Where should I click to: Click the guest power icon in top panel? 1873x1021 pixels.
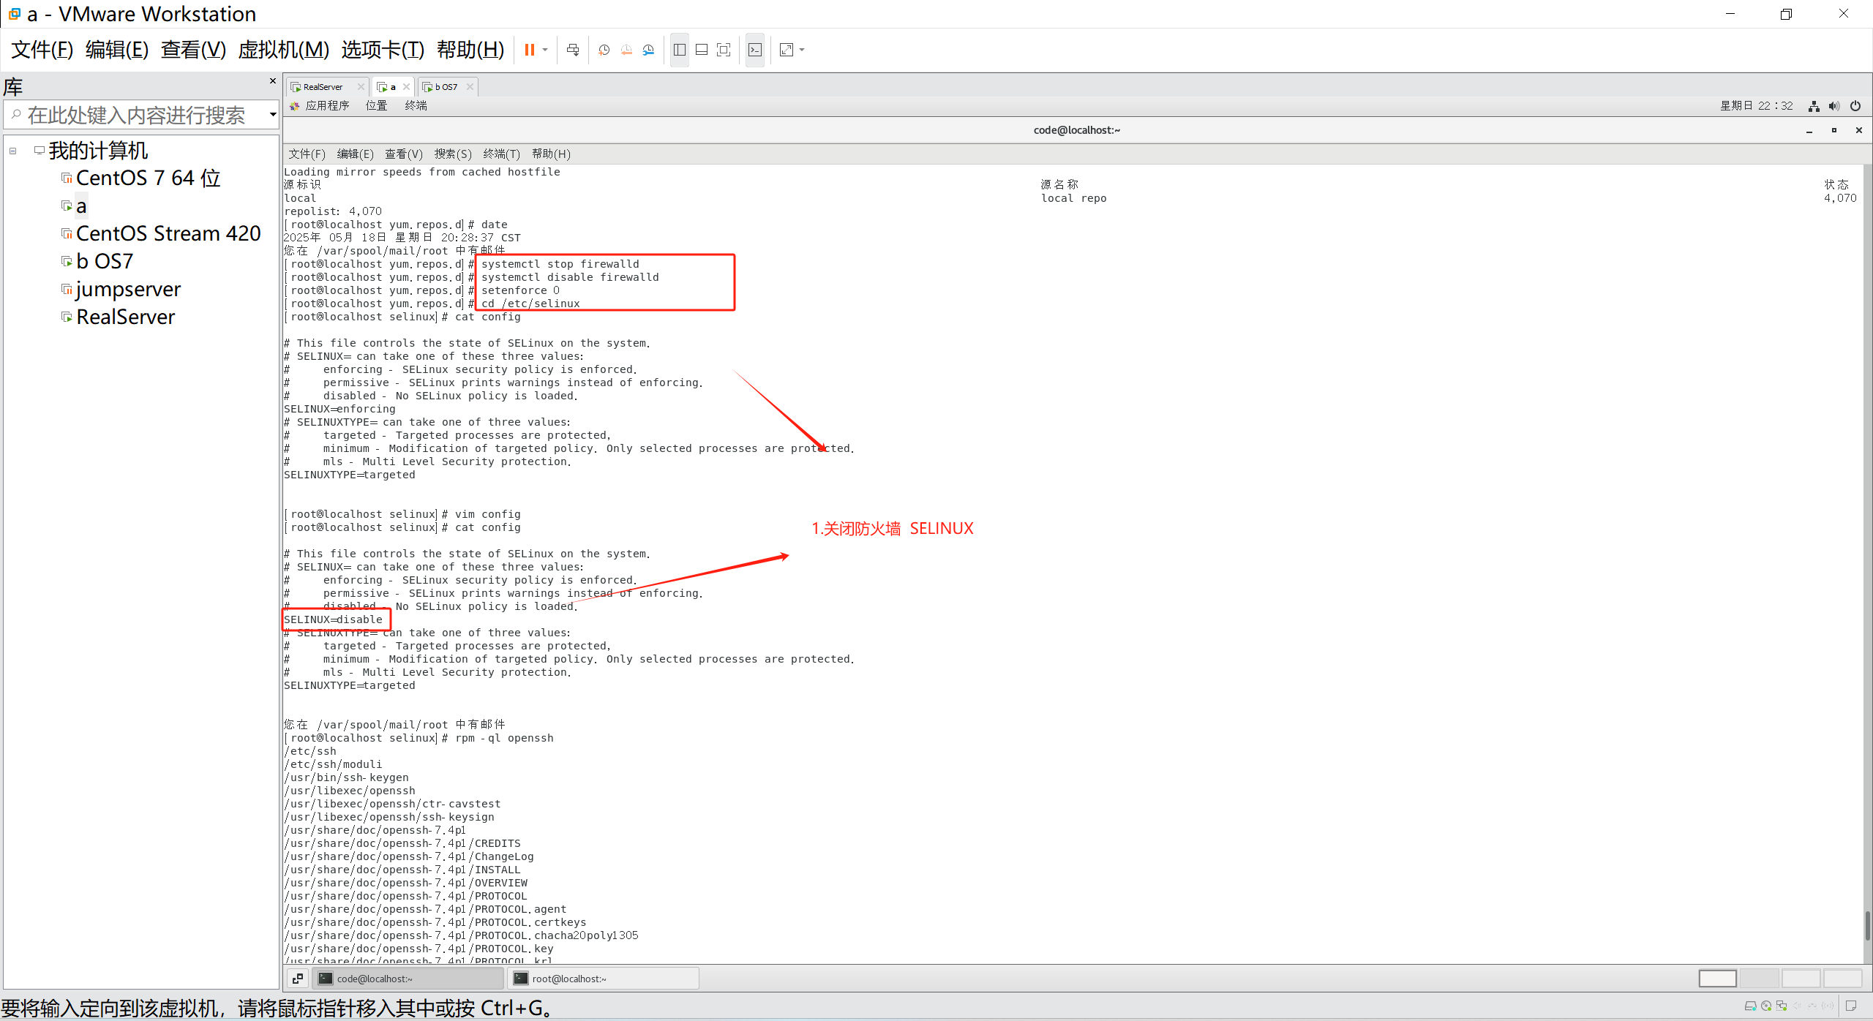click(1855, 106)
